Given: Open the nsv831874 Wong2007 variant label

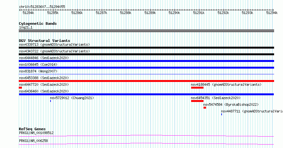Looking at the screenshot, I should [38, 71].
